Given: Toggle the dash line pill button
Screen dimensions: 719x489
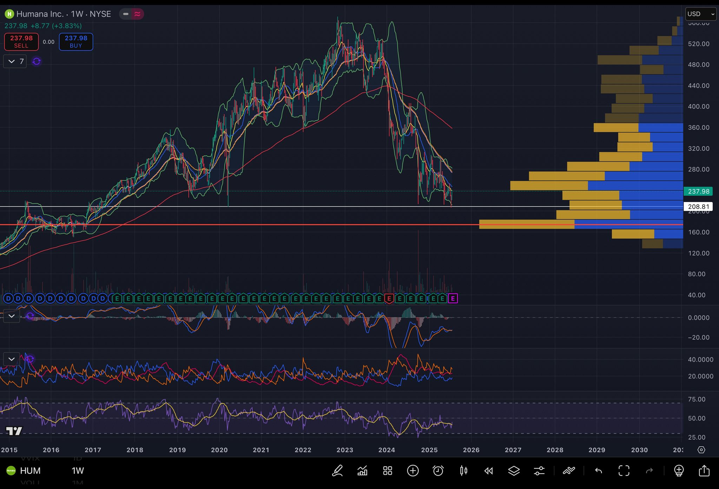Looking at the screenshot, I should (x=126, y=14).
